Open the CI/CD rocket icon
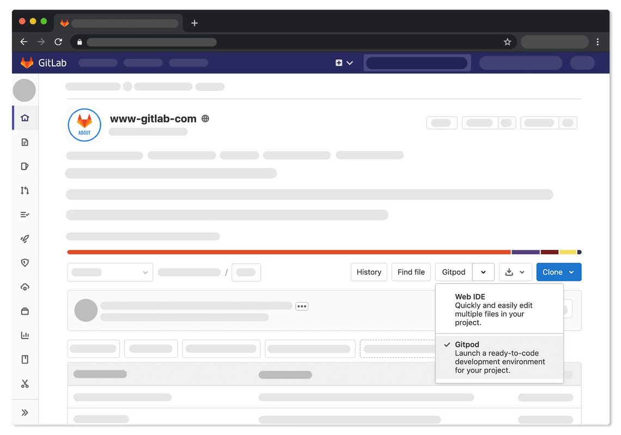Image resolution: width=621 pixels, height=435 pixels. [25, 238]
